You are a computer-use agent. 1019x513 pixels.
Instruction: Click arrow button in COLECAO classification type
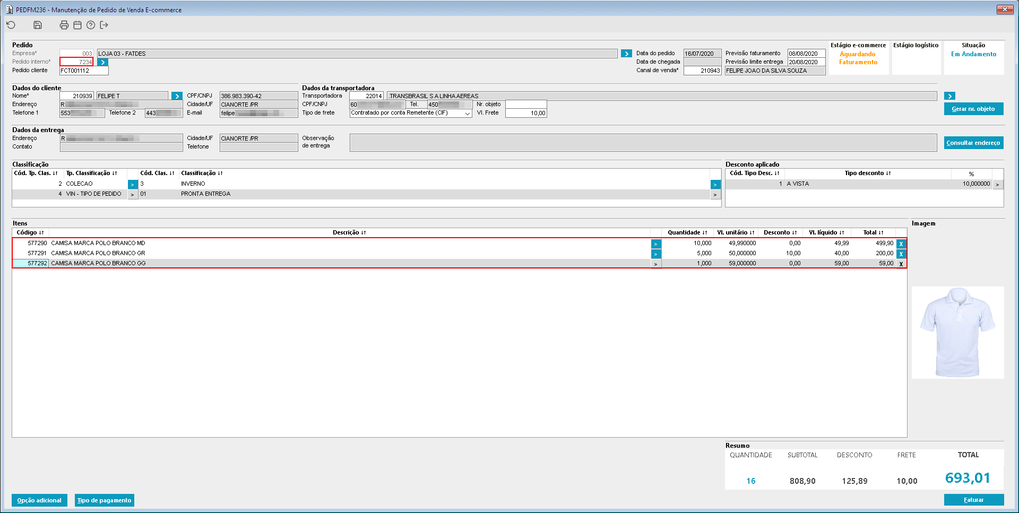(133, 184)
